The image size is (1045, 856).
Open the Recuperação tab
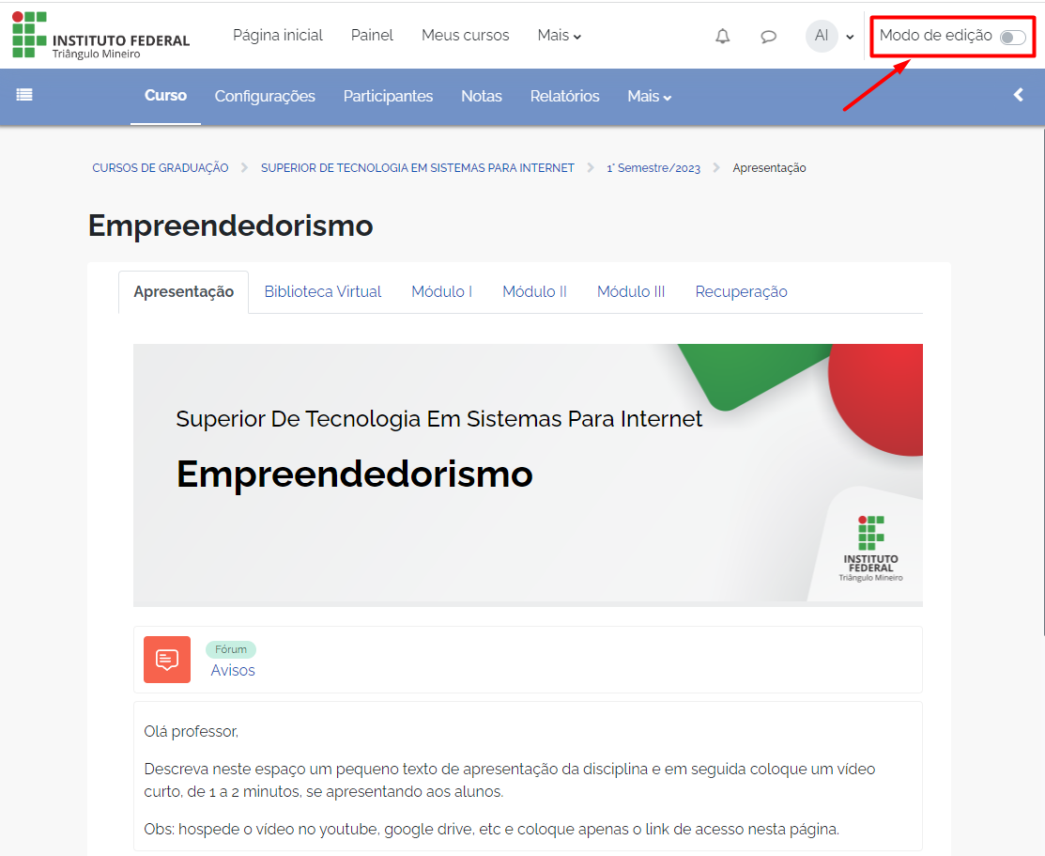point(741,292)
